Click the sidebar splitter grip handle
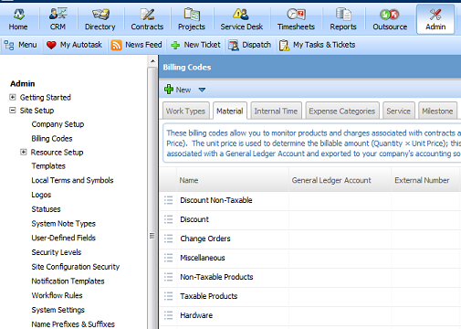461x329 pixels. (152, 236)
